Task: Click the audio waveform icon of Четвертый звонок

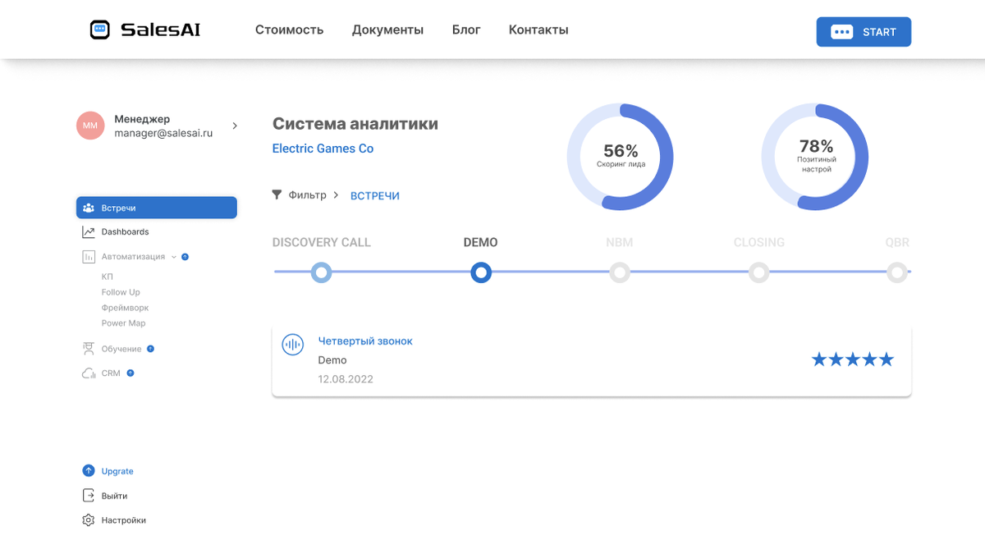Action: [x=292, y=345]
